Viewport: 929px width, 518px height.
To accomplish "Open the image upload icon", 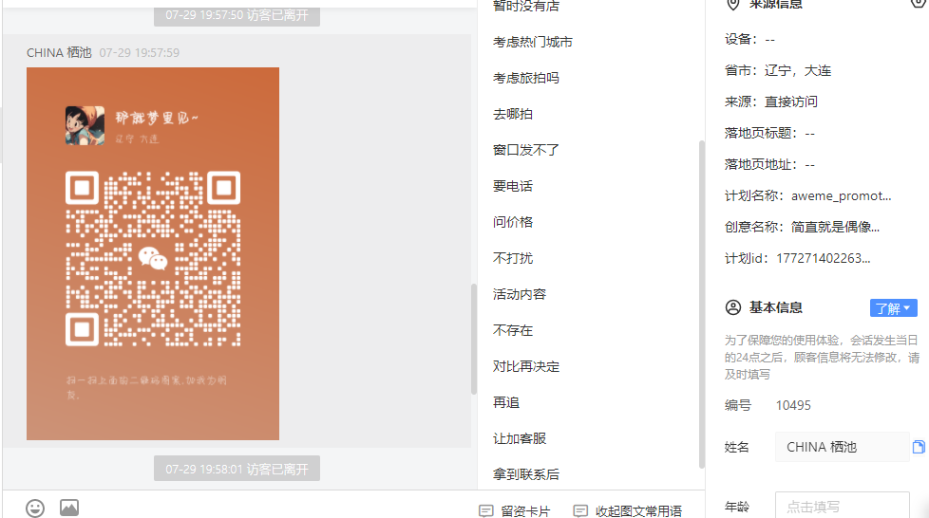I will click(x=69, y=508).
